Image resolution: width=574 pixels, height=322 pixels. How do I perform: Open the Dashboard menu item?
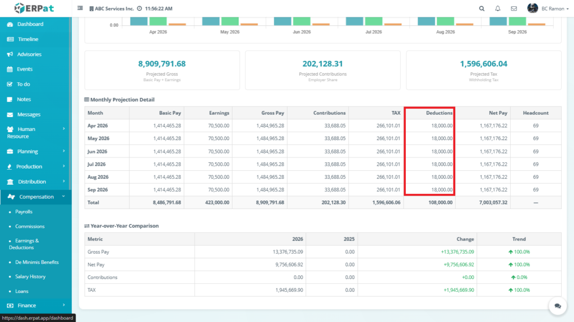(30, 24)
